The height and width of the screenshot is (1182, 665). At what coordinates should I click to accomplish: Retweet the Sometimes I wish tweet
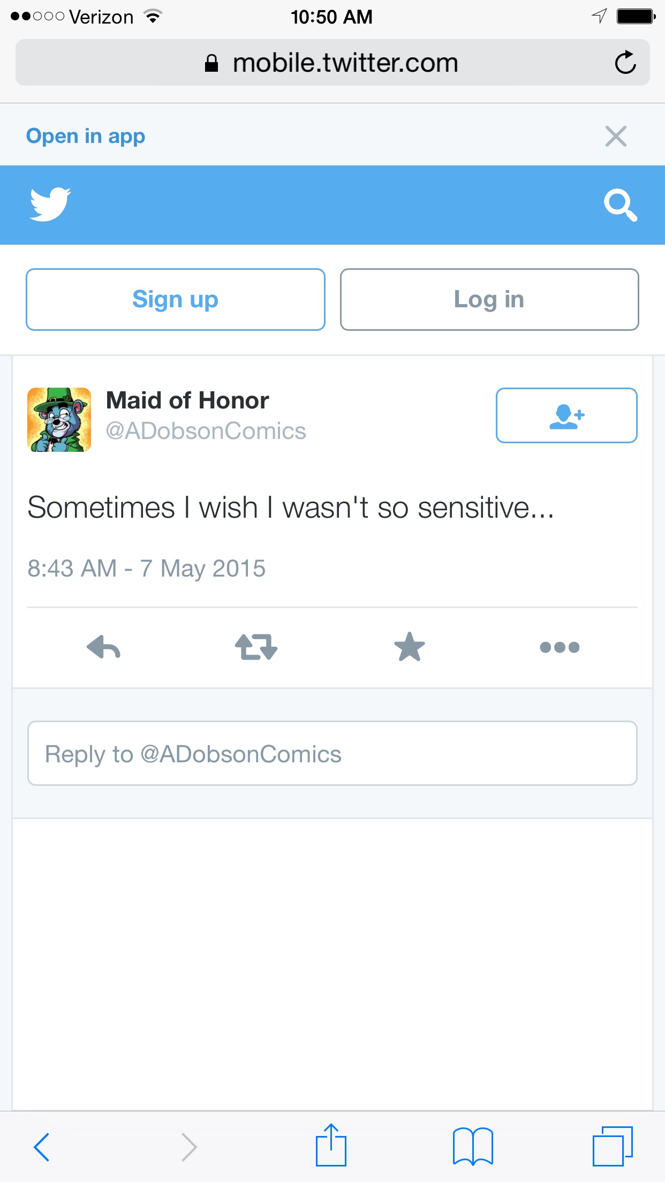pyautogui.click(x=256, y=647)
